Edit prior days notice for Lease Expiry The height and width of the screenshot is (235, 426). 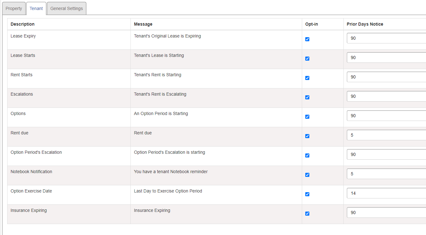pos(386,38)
